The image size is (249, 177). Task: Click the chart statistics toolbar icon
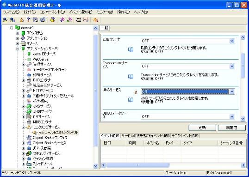(86, 20)
